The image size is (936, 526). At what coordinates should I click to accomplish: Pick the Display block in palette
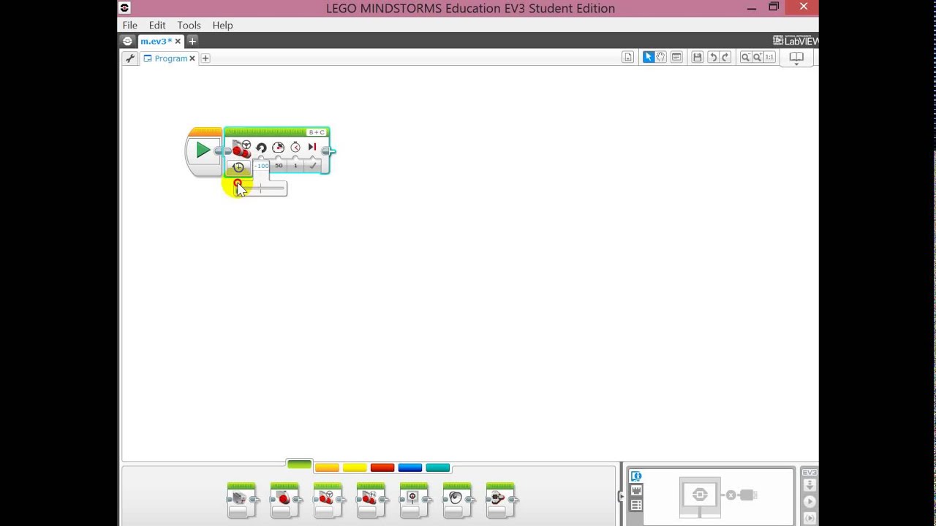(414, 500)
